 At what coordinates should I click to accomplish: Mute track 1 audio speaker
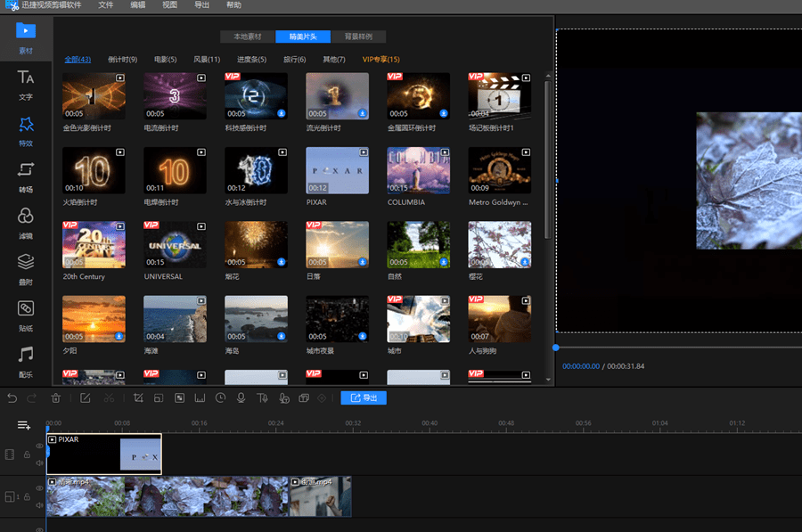[x=39, y=505]
